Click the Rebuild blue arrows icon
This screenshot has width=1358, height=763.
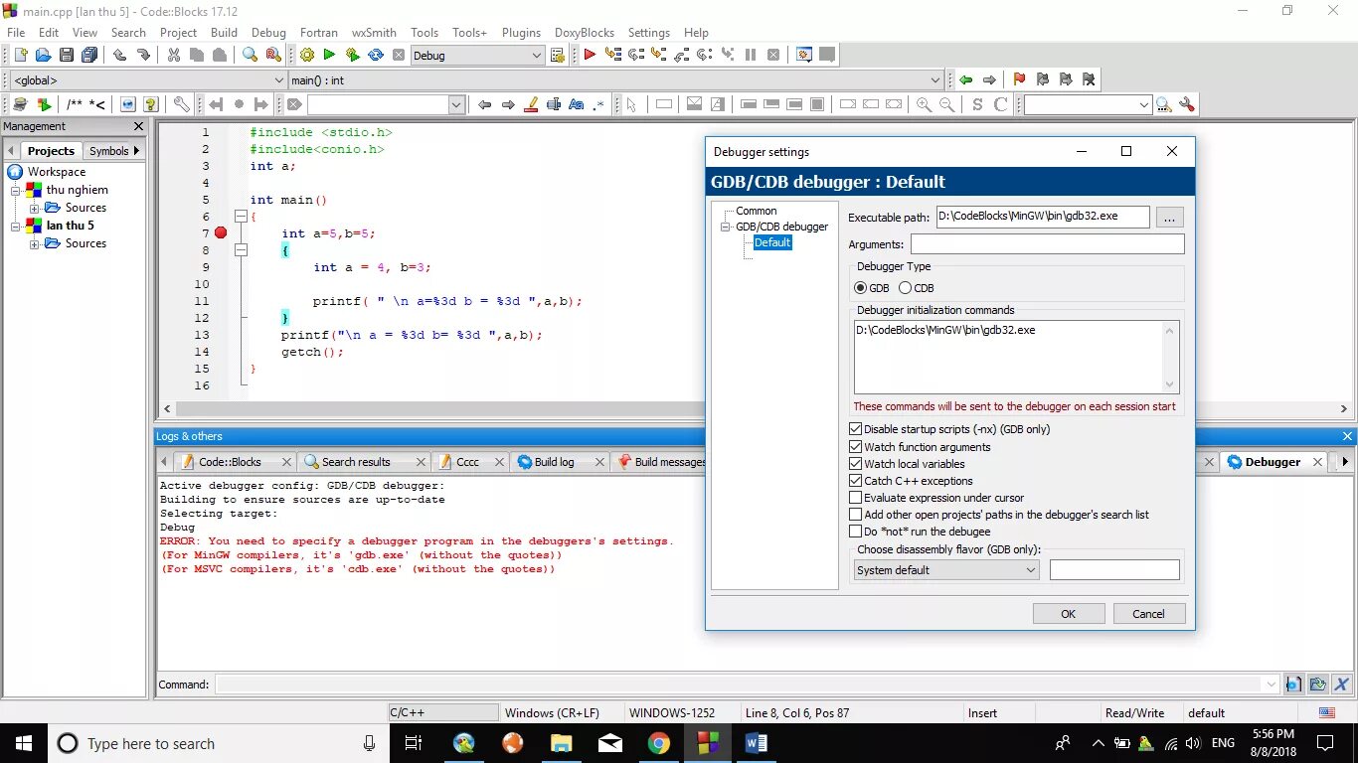(376, 56)
